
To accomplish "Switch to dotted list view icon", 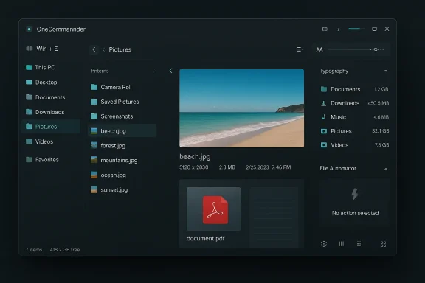I will tap(359, 244).
